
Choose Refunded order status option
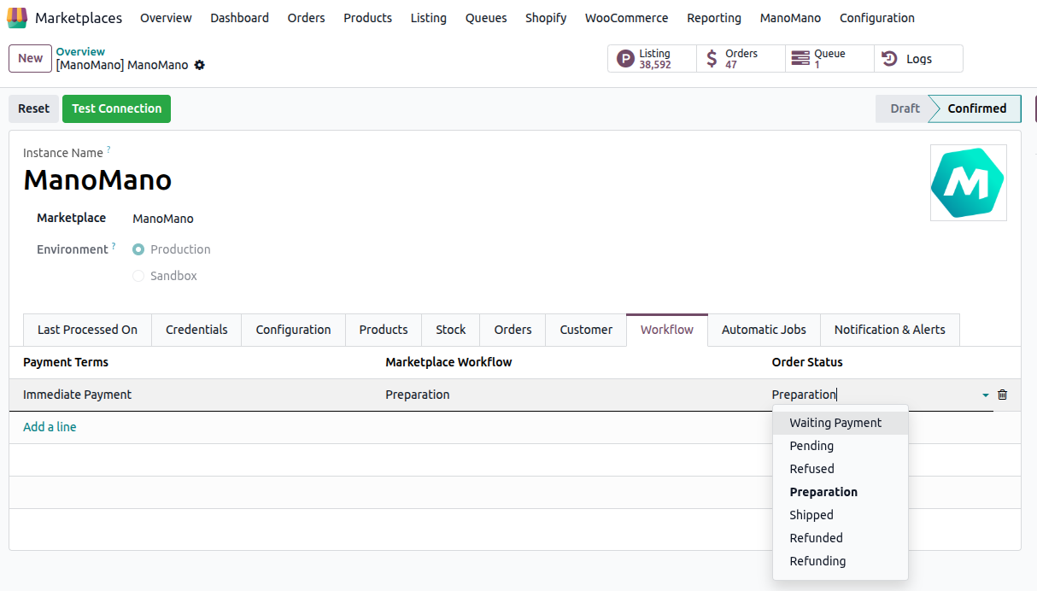[x=841, y=538]
